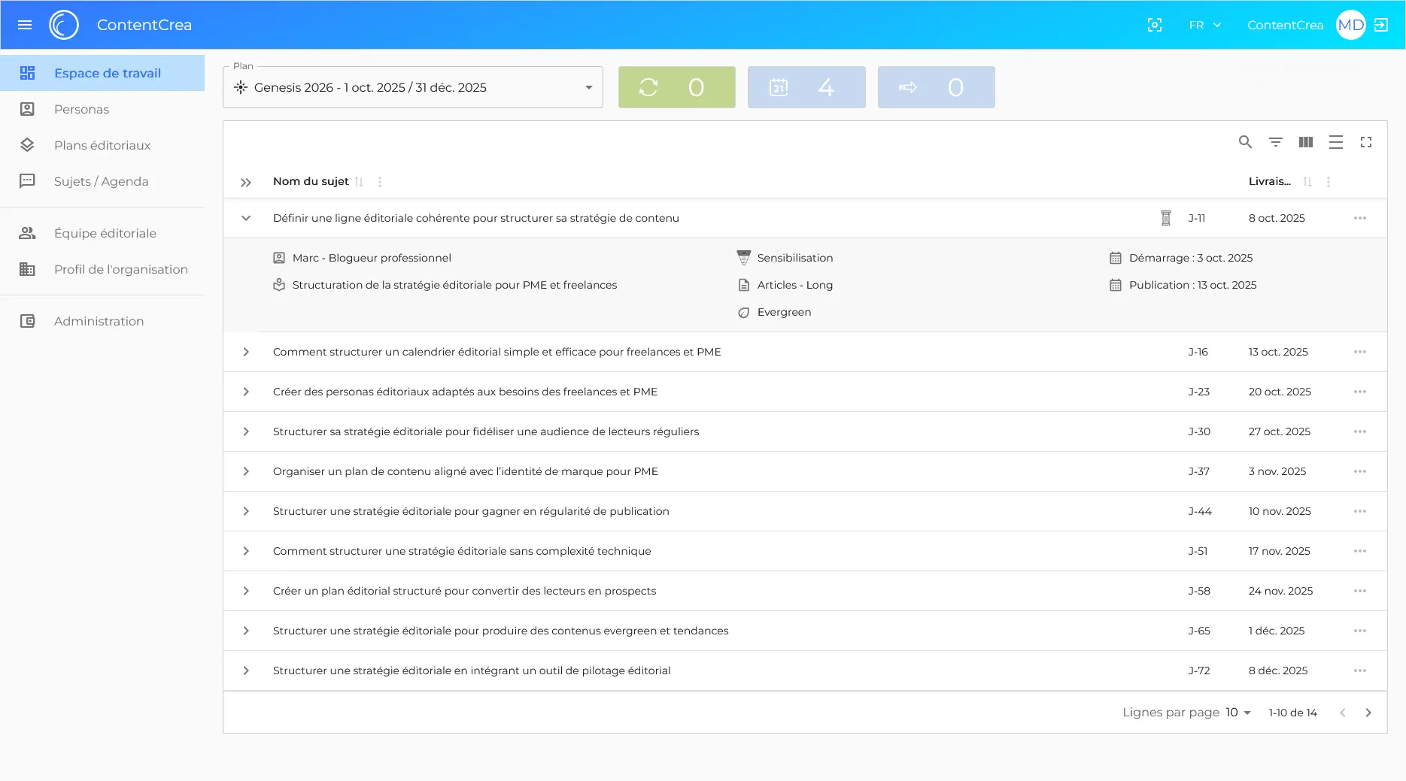Change row density with the lines icon
This screenshot has height=781, width=1406.
[x=1335, y=142]
